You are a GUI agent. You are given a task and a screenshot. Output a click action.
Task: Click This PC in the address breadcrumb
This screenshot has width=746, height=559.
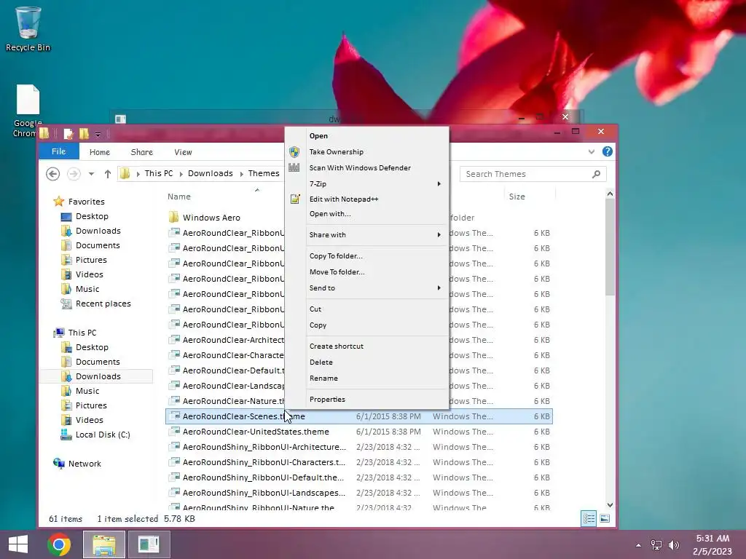coord(158,173)
